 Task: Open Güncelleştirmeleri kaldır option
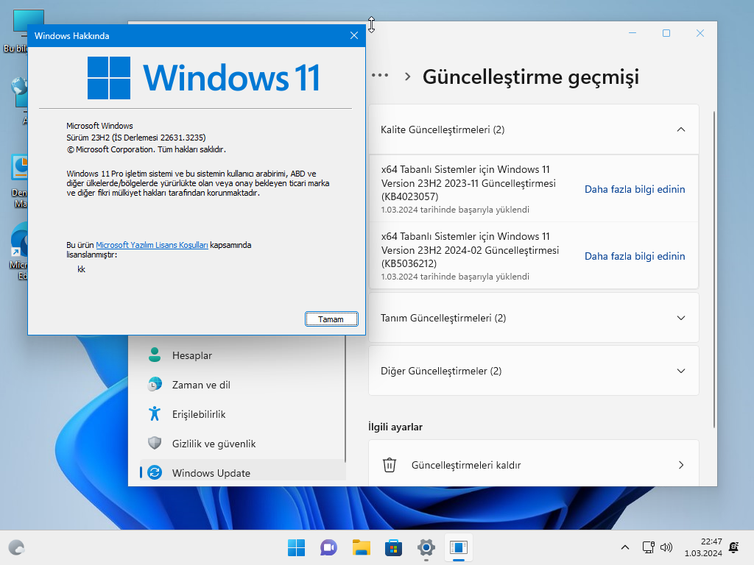click(533, 465)
